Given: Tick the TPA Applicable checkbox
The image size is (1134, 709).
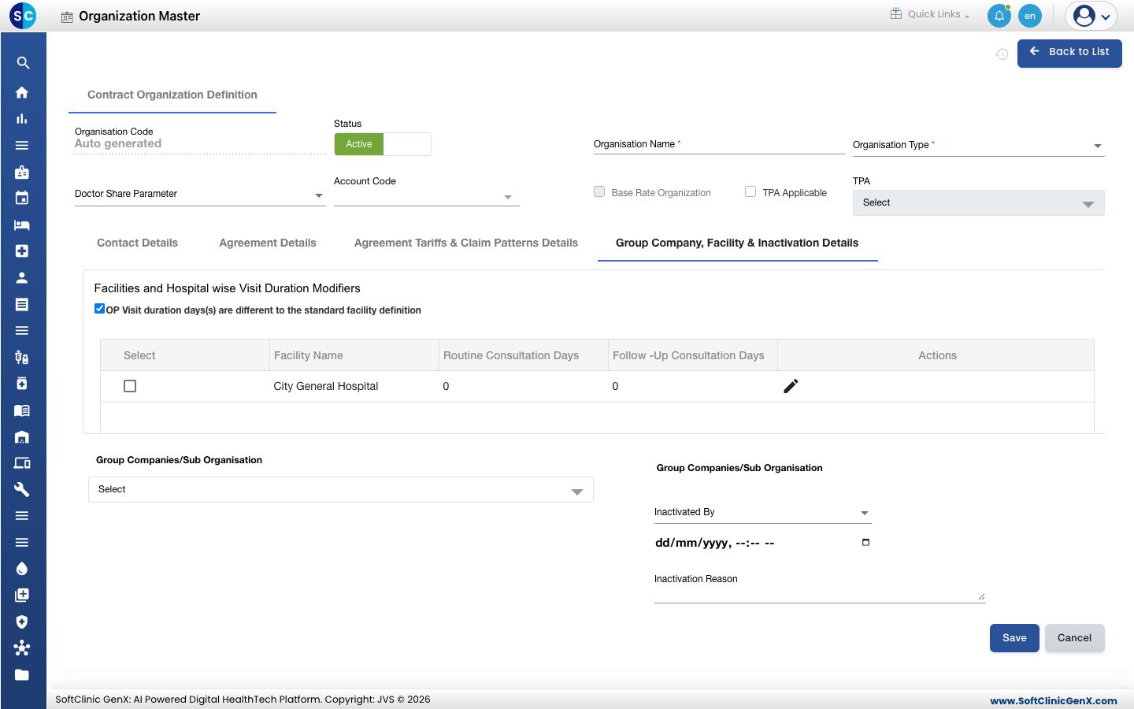Looking at the screenshot, I should (750, 191).
